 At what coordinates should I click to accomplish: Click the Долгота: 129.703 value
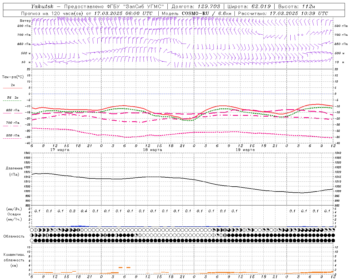coord(195,7)
